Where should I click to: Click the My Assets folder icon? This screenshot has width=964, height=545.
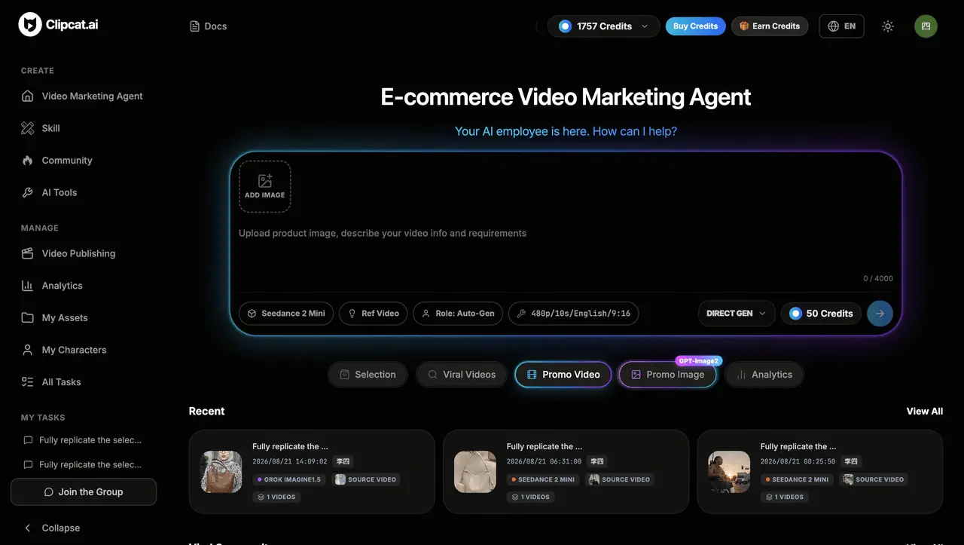(x=28, y=318)
